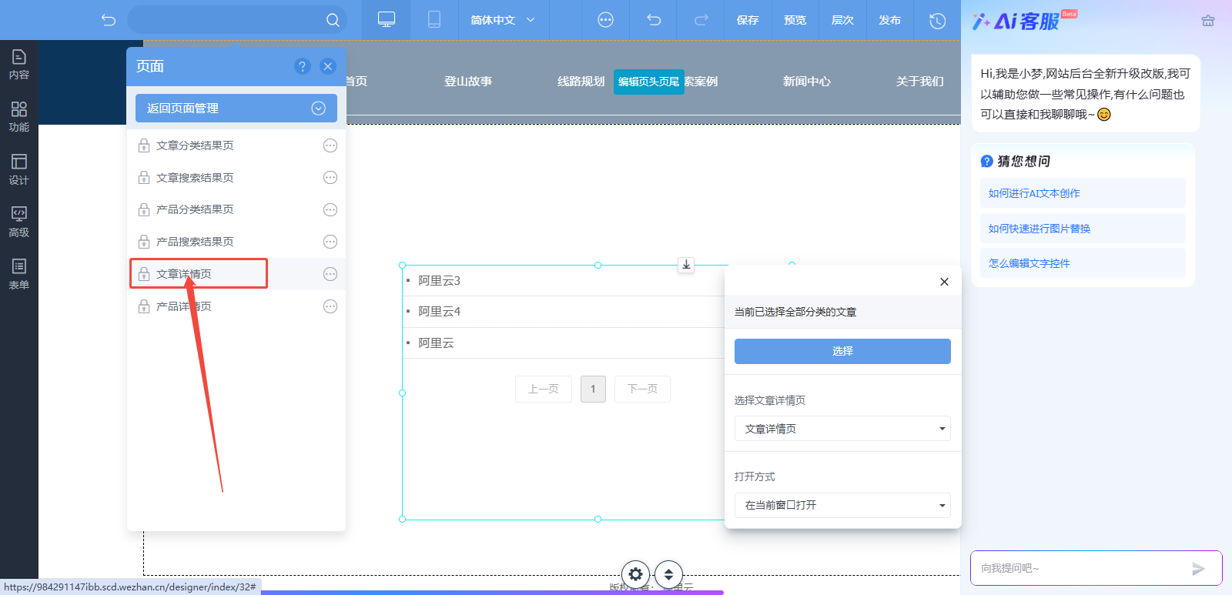Screen dimensions: 1232x595
Task: Select 关于我们 in site navigation
Action: click(920, 82)
